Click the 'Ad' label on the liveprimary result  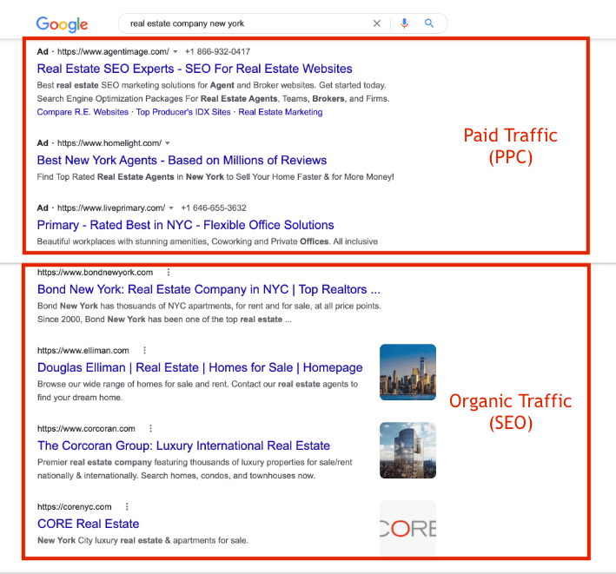click(x=43, y=208)
